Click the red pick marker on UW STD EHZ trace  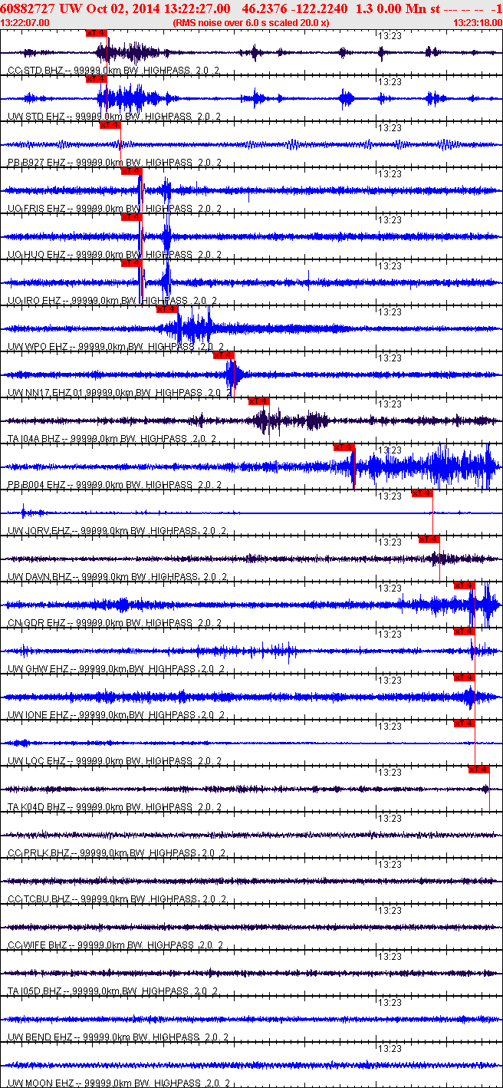pos(97,79)
